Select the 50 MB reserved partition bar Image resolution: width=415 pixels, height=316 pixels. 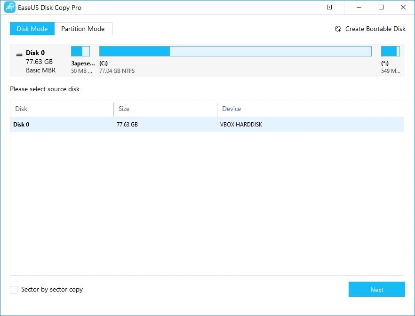[80, 51]
